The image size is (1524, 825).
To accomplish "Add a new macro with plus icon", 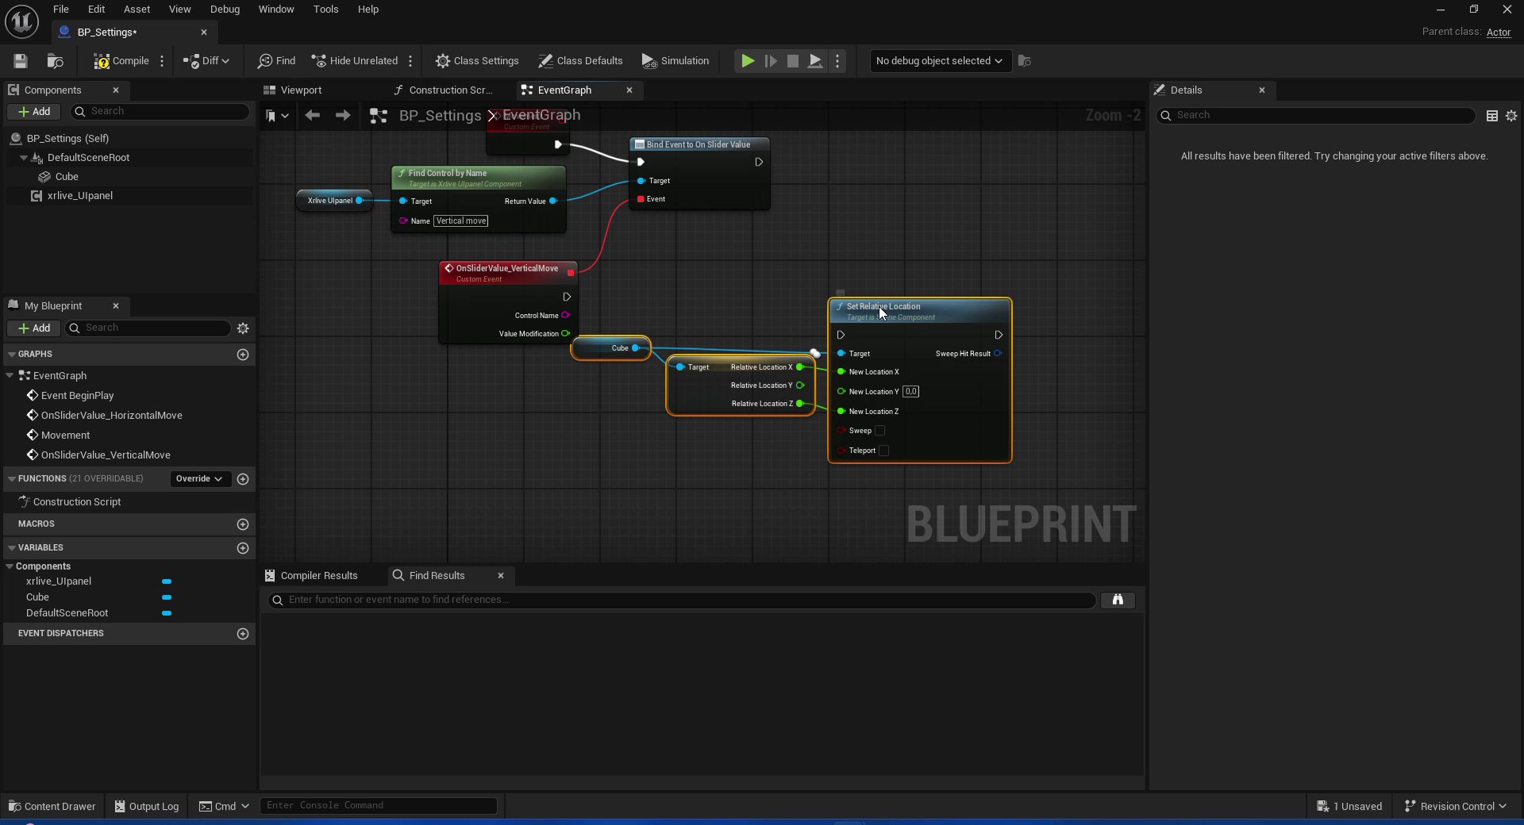I will point(243,524).
